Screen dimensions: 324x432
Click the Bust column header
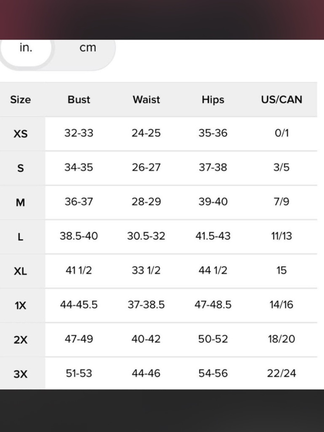pyautogui.click(x=79, y=99)
